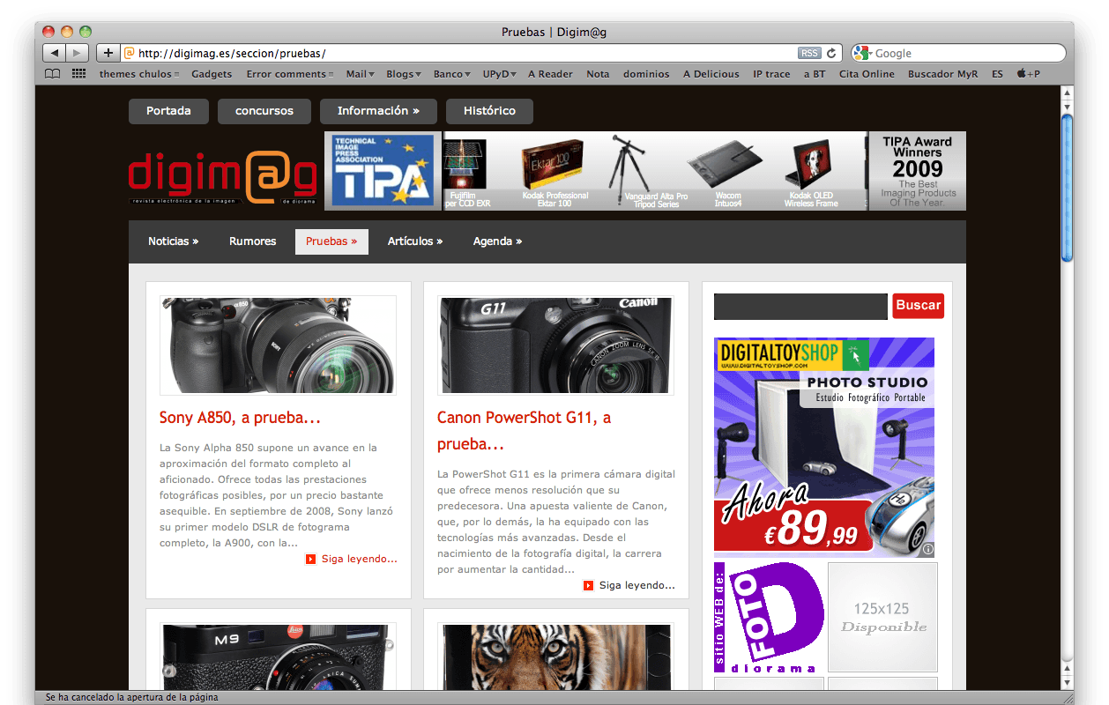Open the Leica M9 camera thumbnail
Screen dimensions: 1109x705
point(278,657)
